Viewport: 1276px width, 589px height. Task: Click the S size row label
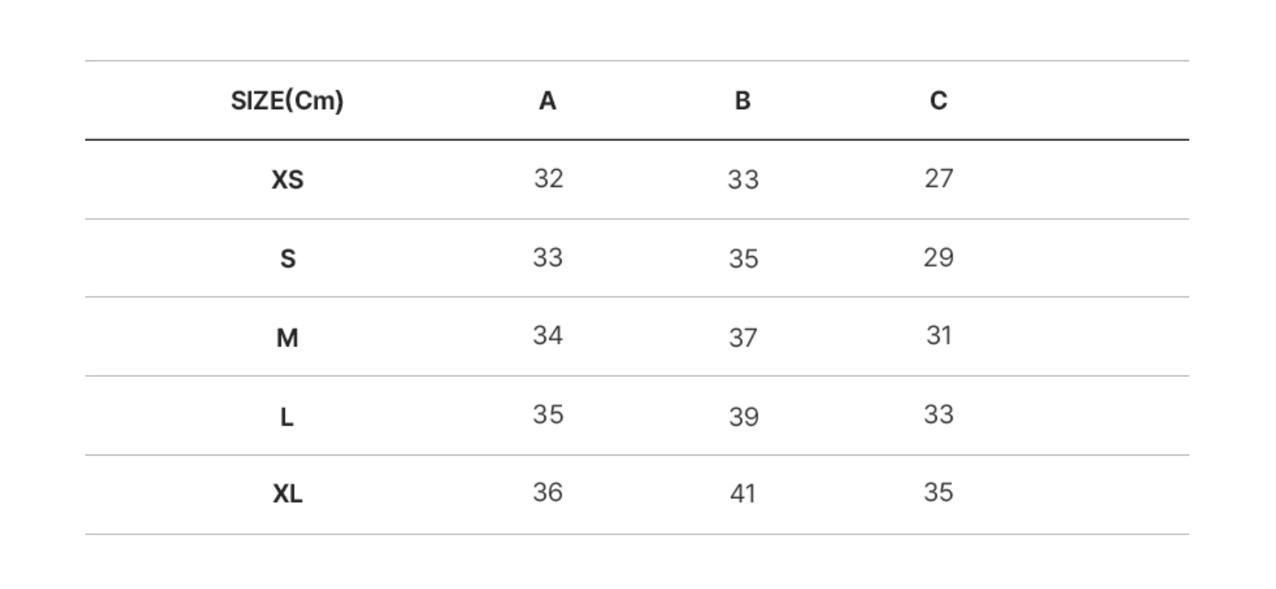point(287,259)
